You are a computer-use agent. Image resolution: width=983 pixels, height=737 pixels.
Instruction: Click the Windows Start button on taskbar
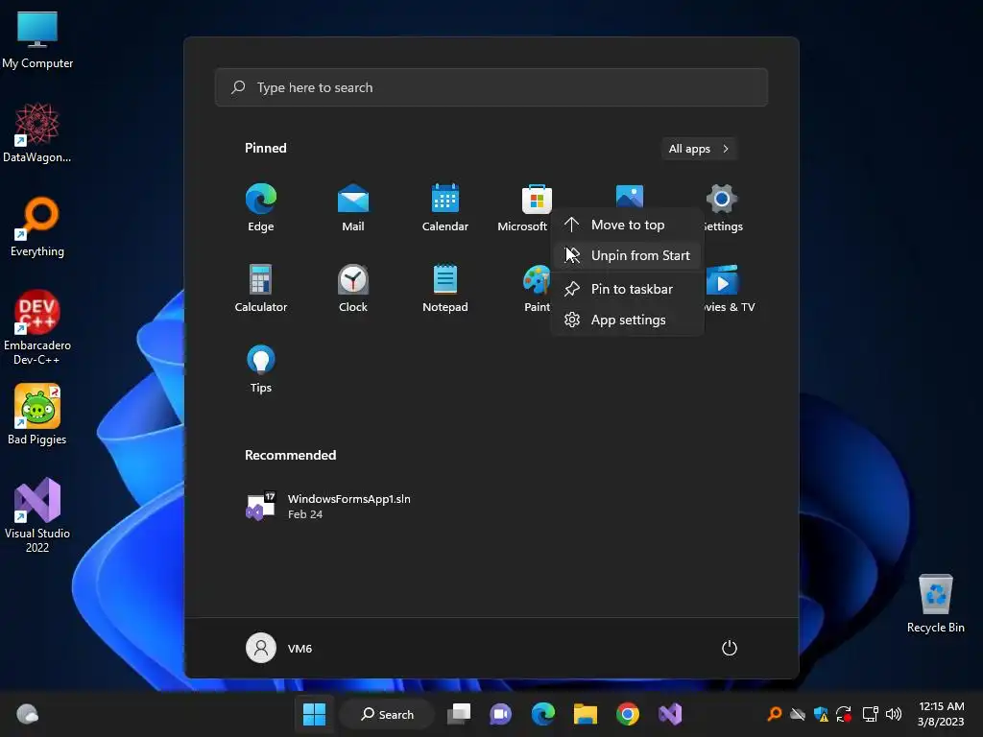tap(314, 714)
